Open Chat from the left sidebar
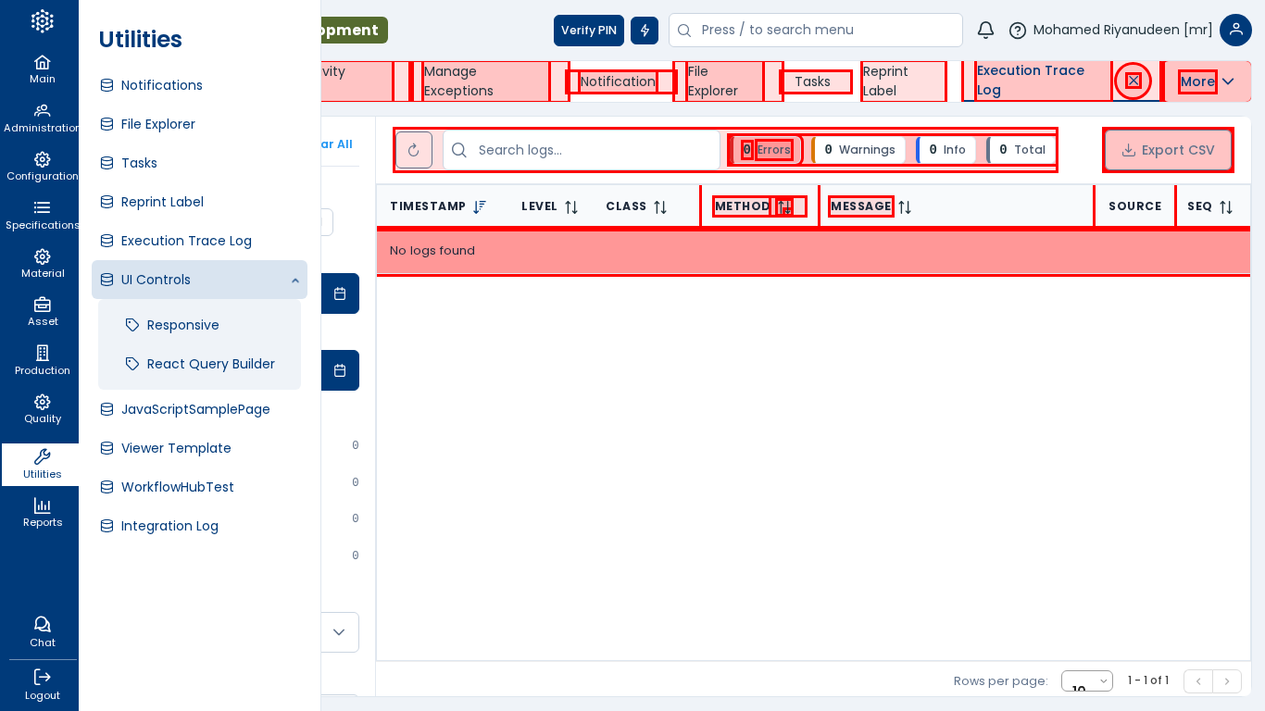The width and height of the screenshot is (1265, 711). coord(43,631)
